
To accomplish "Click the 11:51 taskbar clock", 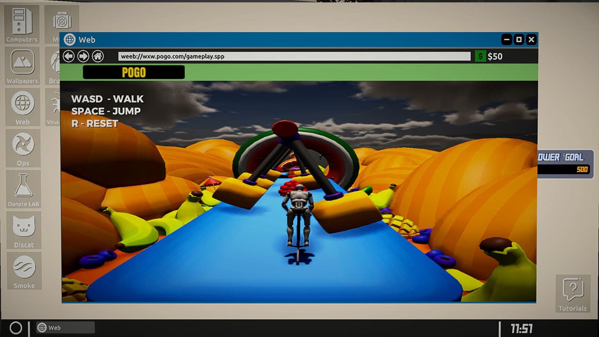I will pyautogui.click(x=521, y=328).
